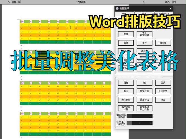Click the gear icon in 批量选择 title bar
The image size is (186, 139).
(x=117, y=8)
